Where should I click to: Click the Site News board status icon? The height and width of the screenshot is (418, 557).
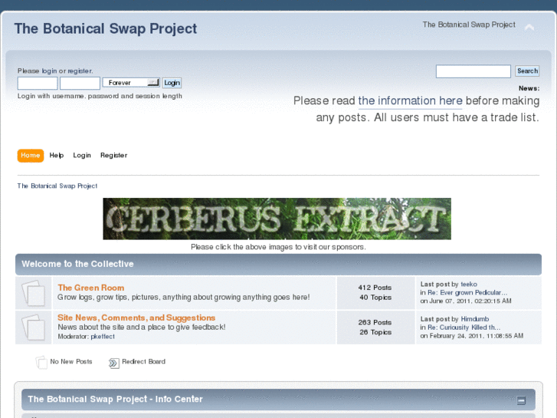pos(34,327)
